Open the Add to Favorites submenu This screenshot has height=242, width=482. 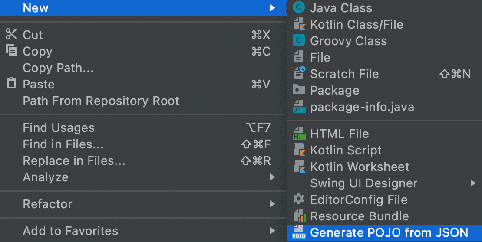click(x=70, y=231)
